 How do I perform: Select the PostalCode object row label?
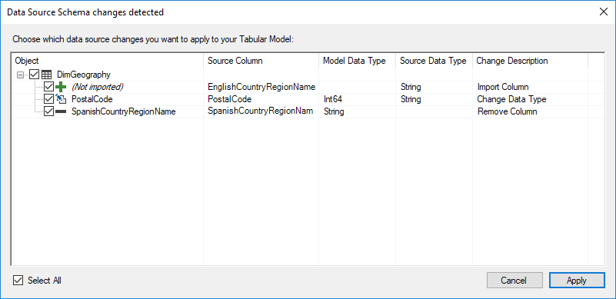click(x=92, y=99)
